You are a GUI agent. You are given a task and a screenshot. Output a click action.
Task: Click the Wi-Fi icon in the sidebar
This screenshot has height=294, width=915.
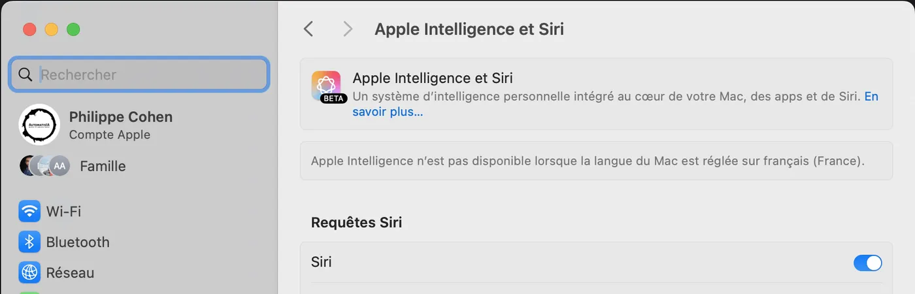click(x=29, y=212)
